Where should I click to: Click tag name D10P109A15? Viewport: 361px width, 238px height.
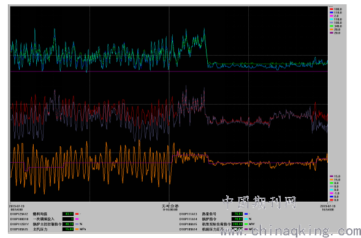pyautogui.click(x=19, y=229)
